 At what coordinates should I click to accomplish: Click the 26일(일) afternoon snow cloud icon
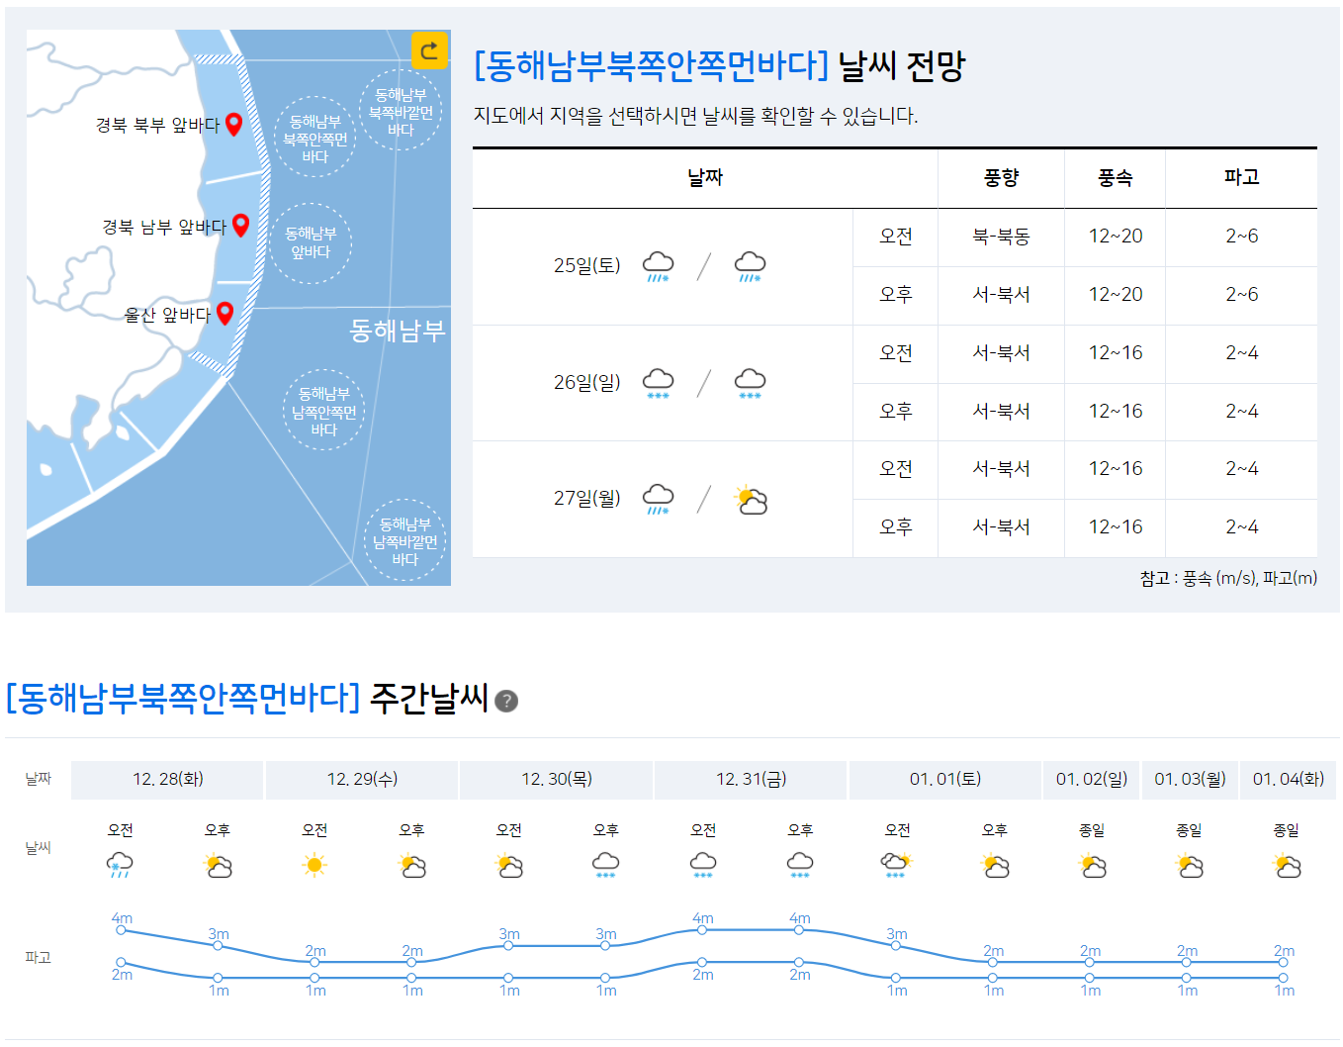coord(751,383)
